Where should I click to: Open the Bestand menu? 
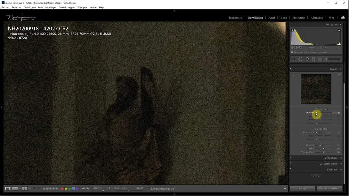click(5, 7)
